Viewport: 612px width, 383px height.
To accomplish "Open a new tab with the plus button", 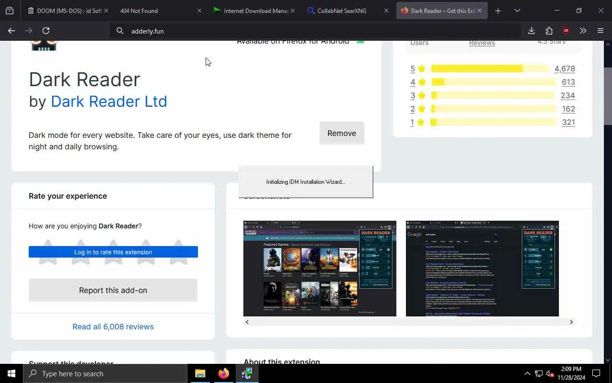I will [x=498, y=11].
